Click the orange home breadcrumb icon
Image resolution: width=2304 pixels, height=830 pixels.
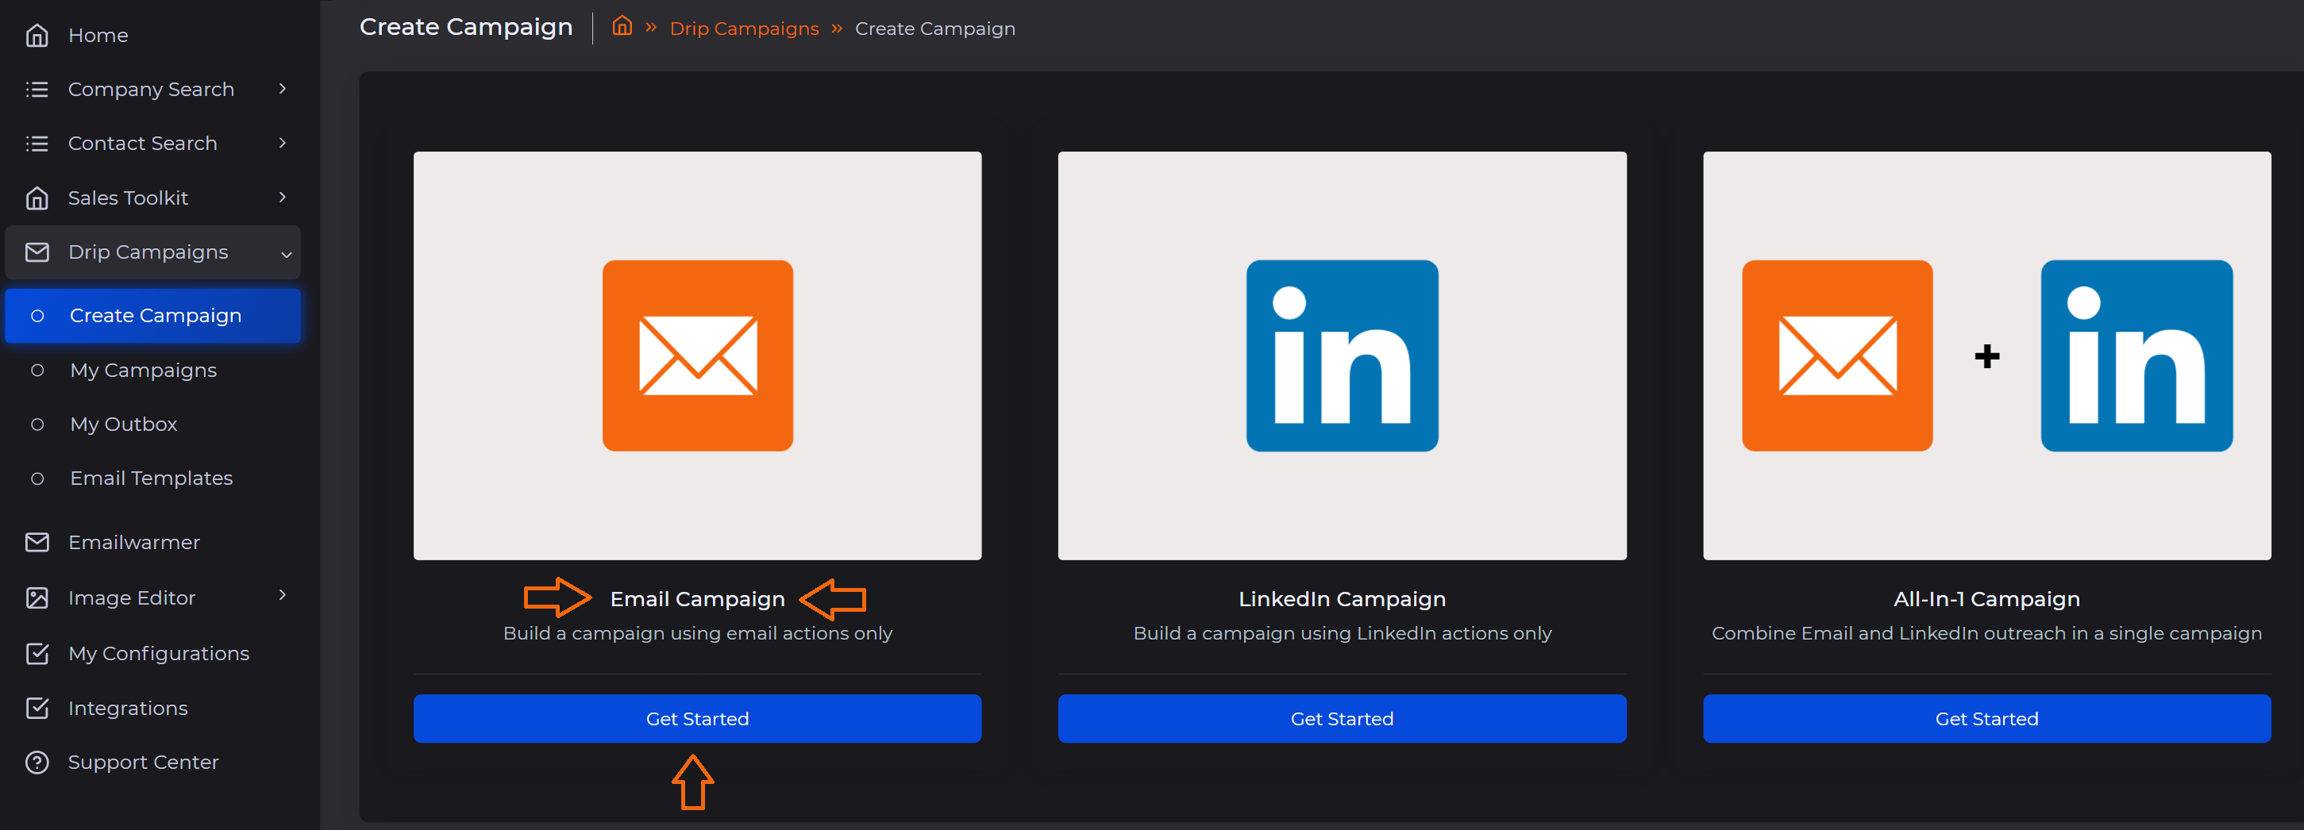[x=622, y=27]
